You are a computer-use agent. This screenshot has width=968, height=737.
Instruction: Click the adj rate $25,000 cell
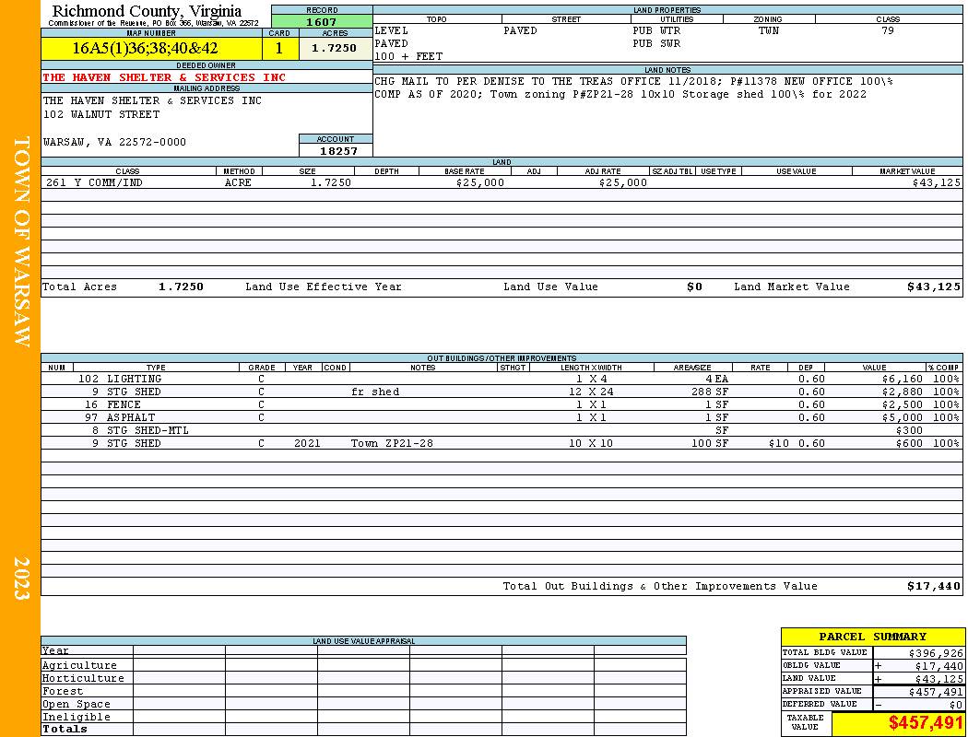[x=623, y=182]
